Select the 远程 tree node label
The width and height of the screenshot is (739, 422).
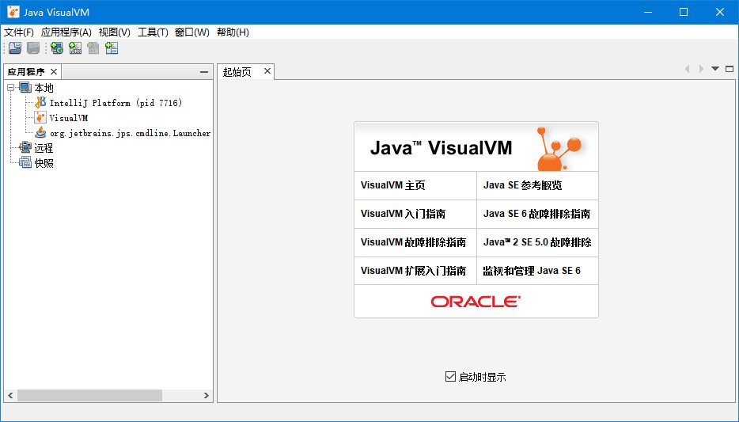44,148
